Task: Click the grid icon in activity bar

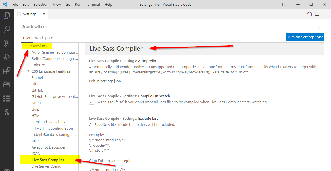Action: pyautogui.click(x=7, y=98)
